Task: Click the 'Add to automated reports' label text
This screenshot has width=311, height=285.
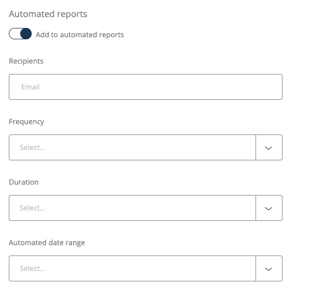Action: [x=80, y=35]
